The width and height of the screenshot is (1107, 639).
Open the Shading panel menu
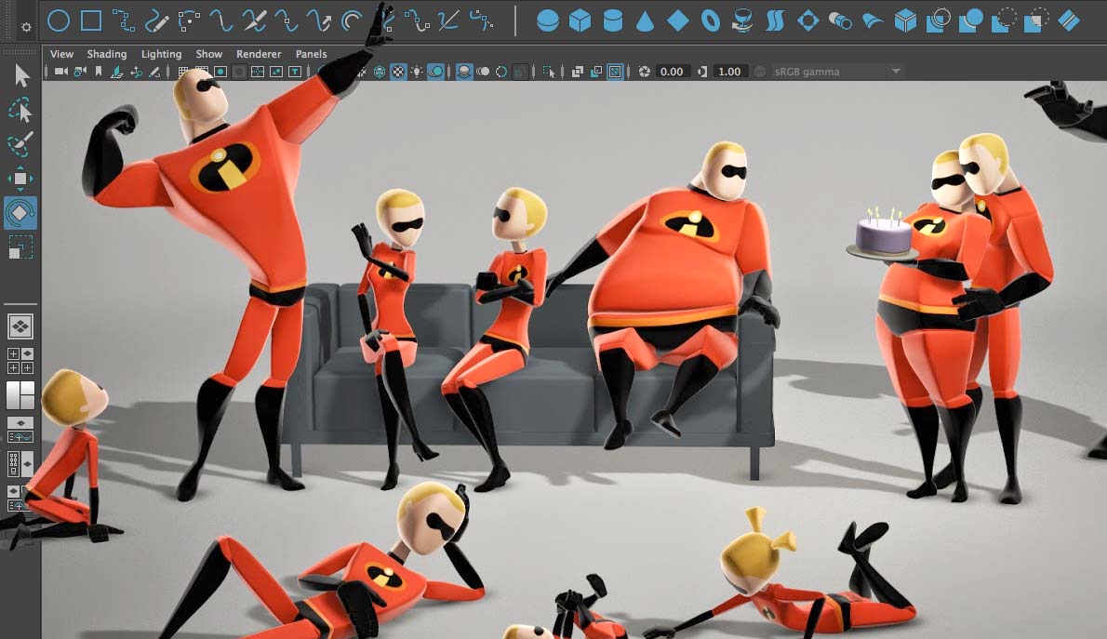coord(107,54)
